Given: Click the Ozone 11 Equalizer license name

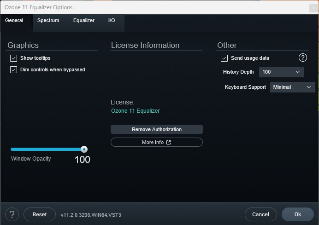Looking at the screenshot, I should pos(136,111).
